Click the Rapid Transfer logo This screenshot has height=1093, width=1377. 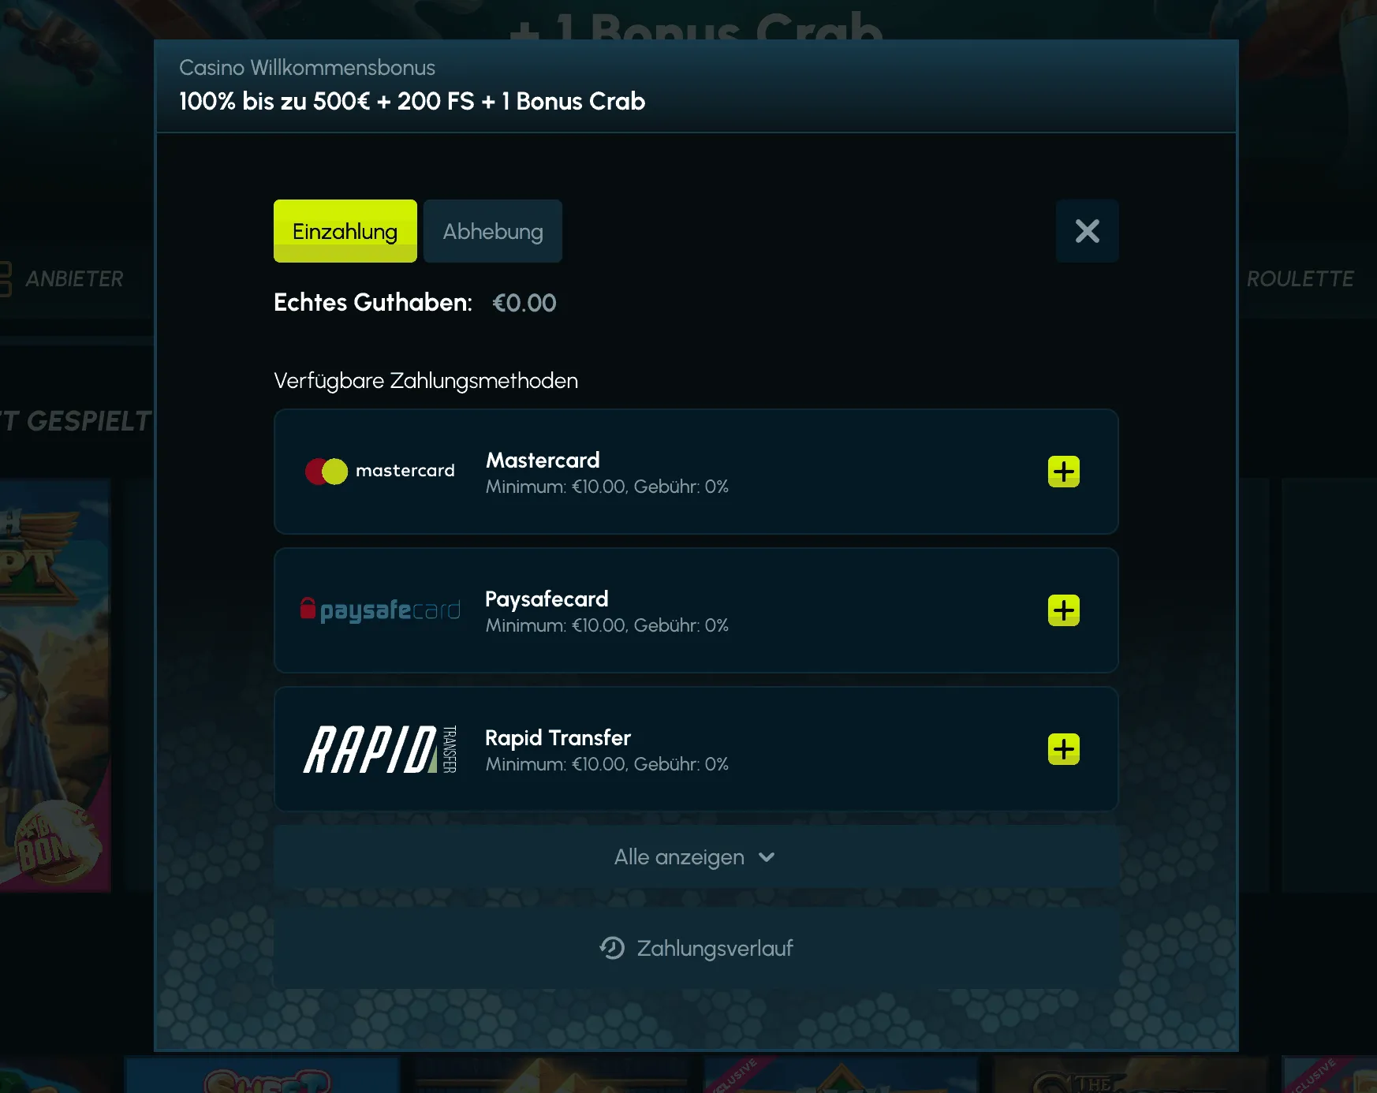(380, 749)
